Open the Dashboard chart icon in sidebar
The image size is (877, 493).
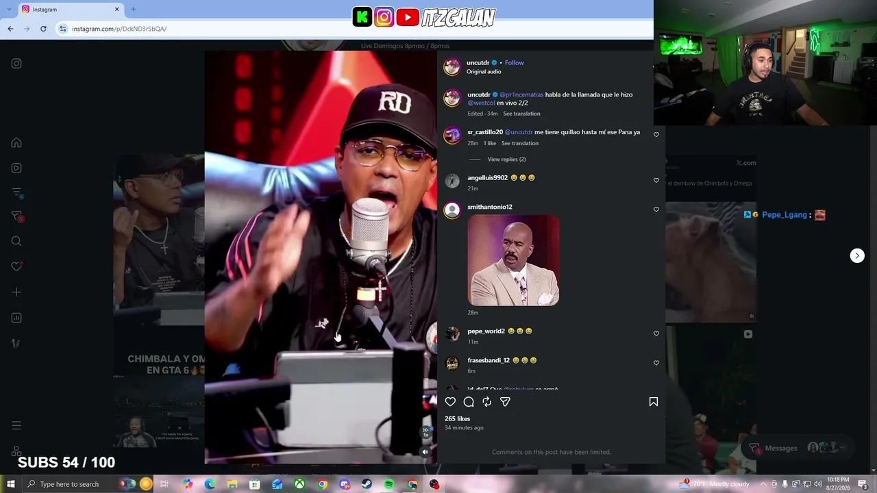16,318
